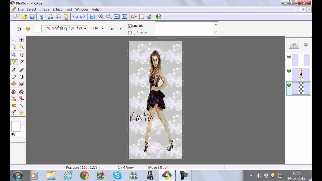Open Google Chrome from the taskbar
The height and width of the screenshot is (181, 322).
pyautogui.click(x=84, y=175)
